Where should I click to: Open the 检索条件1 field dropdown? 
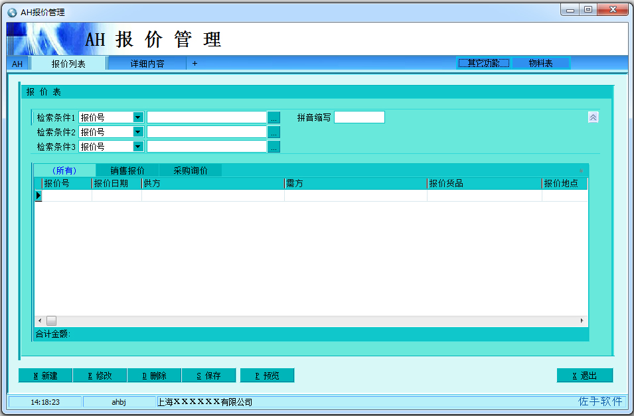pos(138,117)
